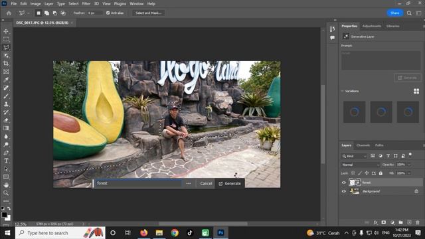
Task: Toggle the Anti-alias checkbox
Action: [x=108, y=13]
